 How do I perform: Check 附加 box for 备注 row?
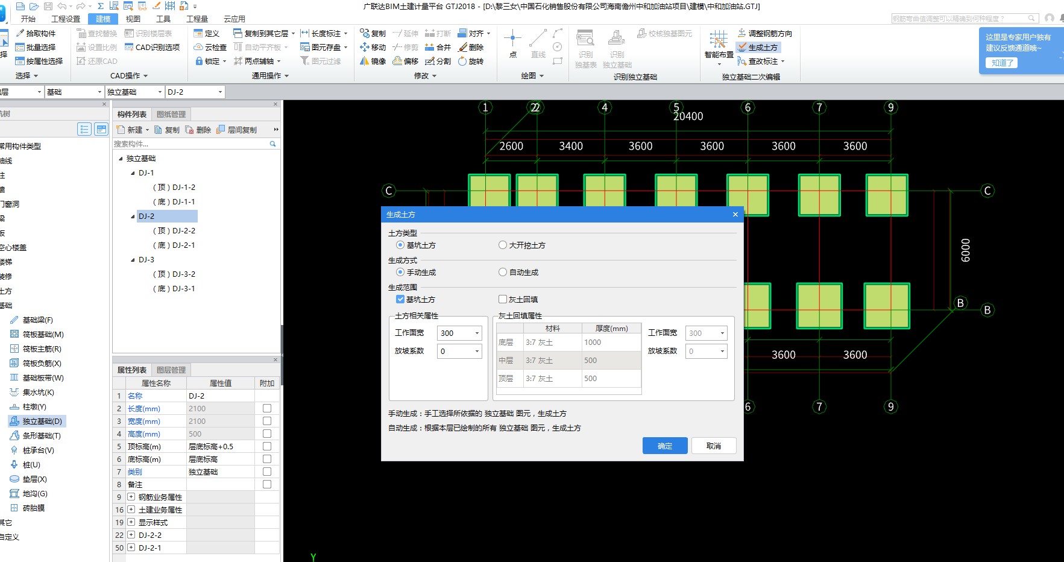click(267, 484)
